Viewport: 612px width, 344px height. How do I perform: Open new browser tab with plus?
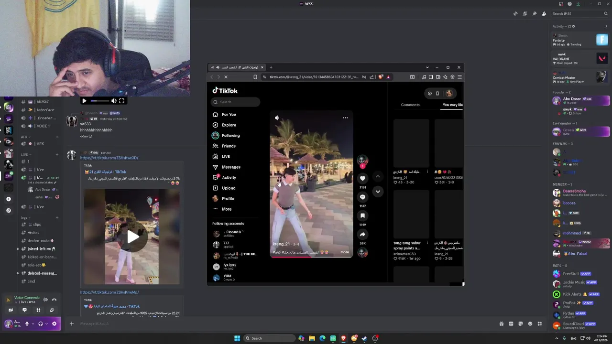click(x=271, y=67)
